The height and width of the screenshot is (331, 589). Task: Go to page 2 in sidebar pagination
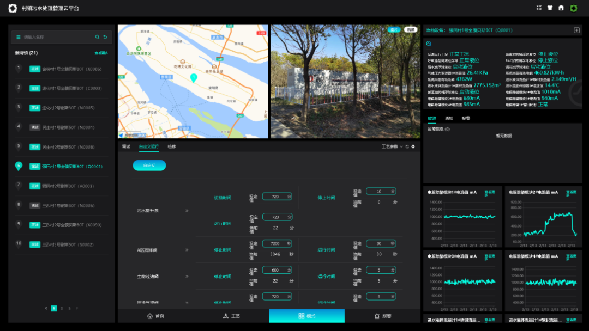tap(62, 308)
